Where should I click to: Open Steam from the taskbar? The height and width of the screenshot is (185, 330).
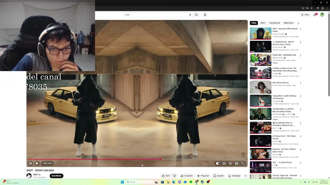point(202,182)
